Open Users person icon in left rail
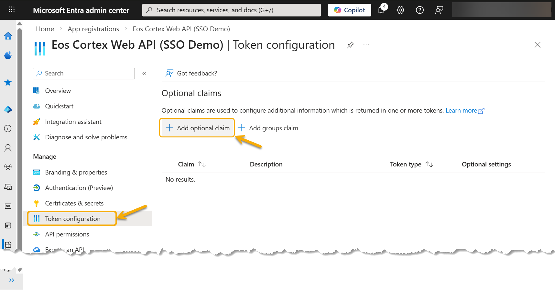This screenshot has width=555, height=290. click(8, 148)
